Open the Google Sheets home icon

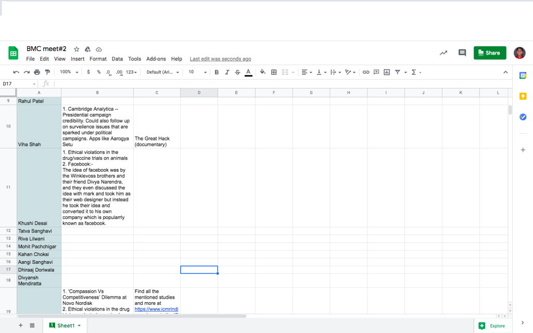(13, 53)
